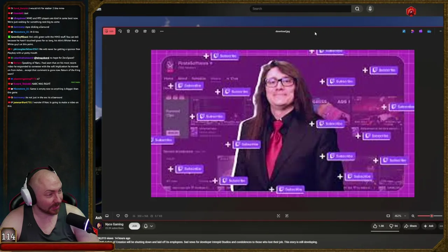Zoom out with the magnifier minus icon
Image resolution: width=448 pixels, height=252 pixels.
(413, 216)
